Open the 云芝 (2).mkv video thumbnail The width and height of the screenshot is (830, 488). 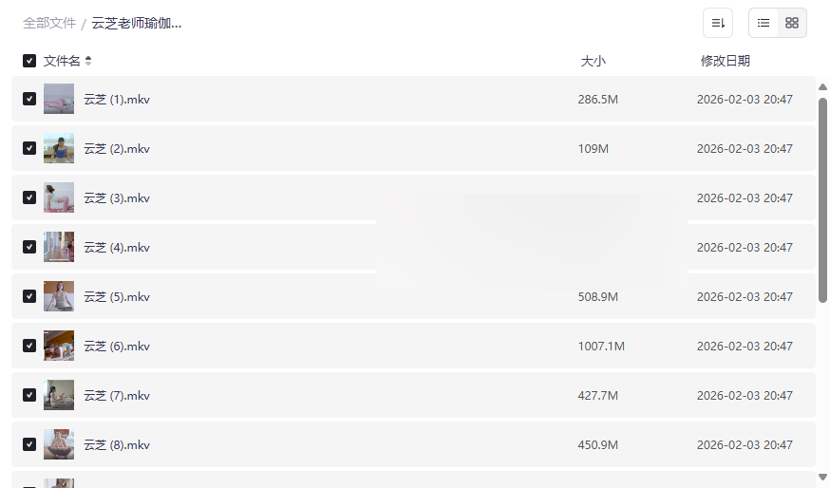59,148
